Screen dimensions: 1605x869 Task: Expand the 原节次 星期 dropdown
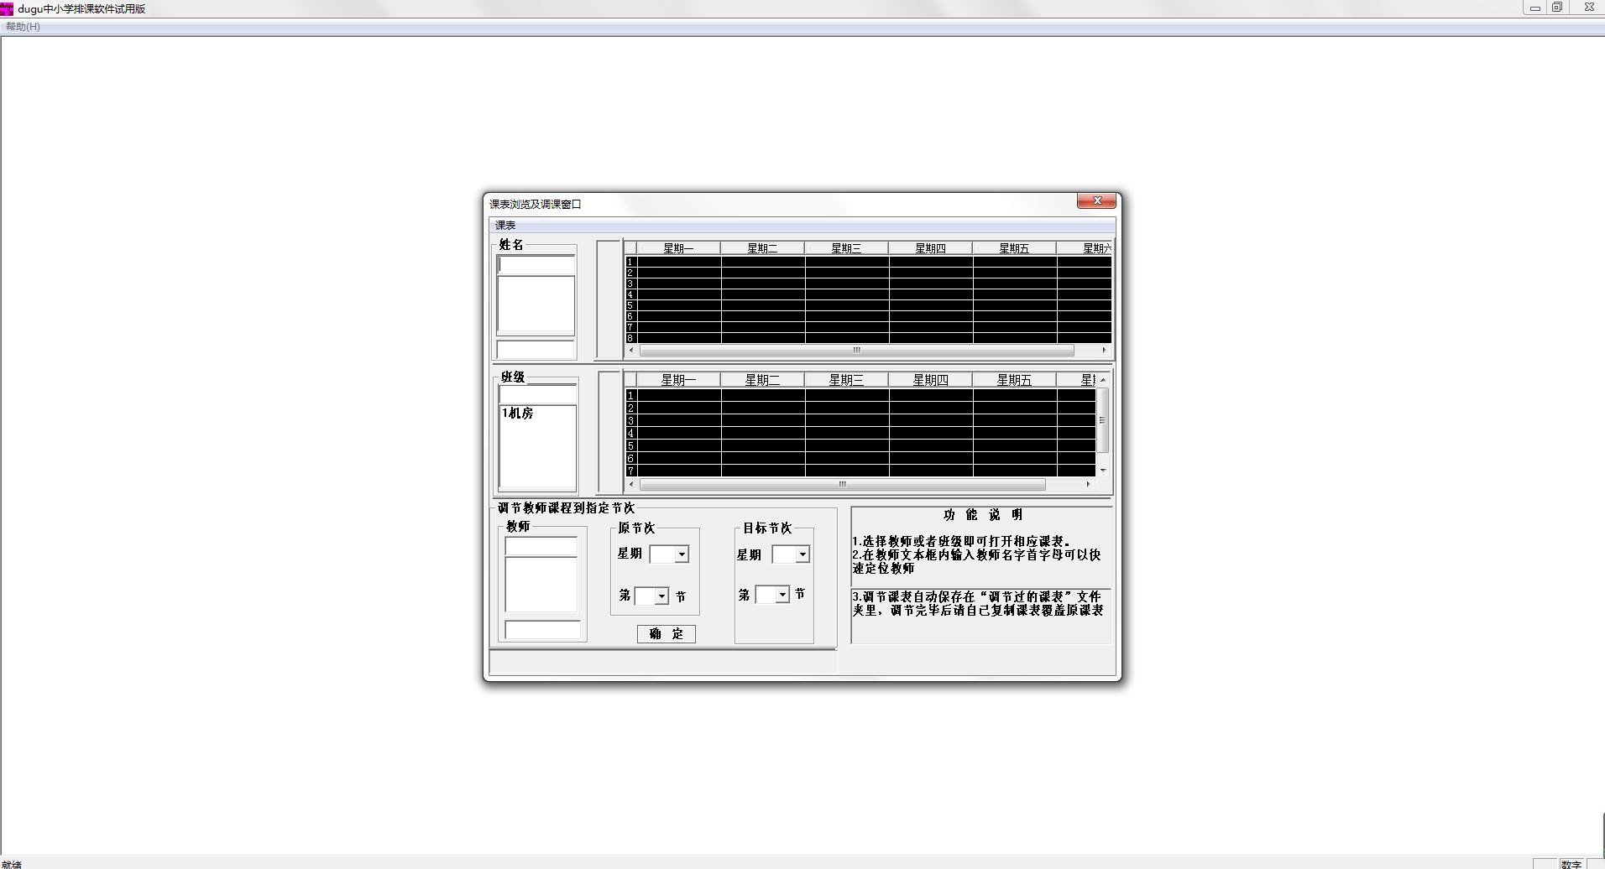coord(682,554)
